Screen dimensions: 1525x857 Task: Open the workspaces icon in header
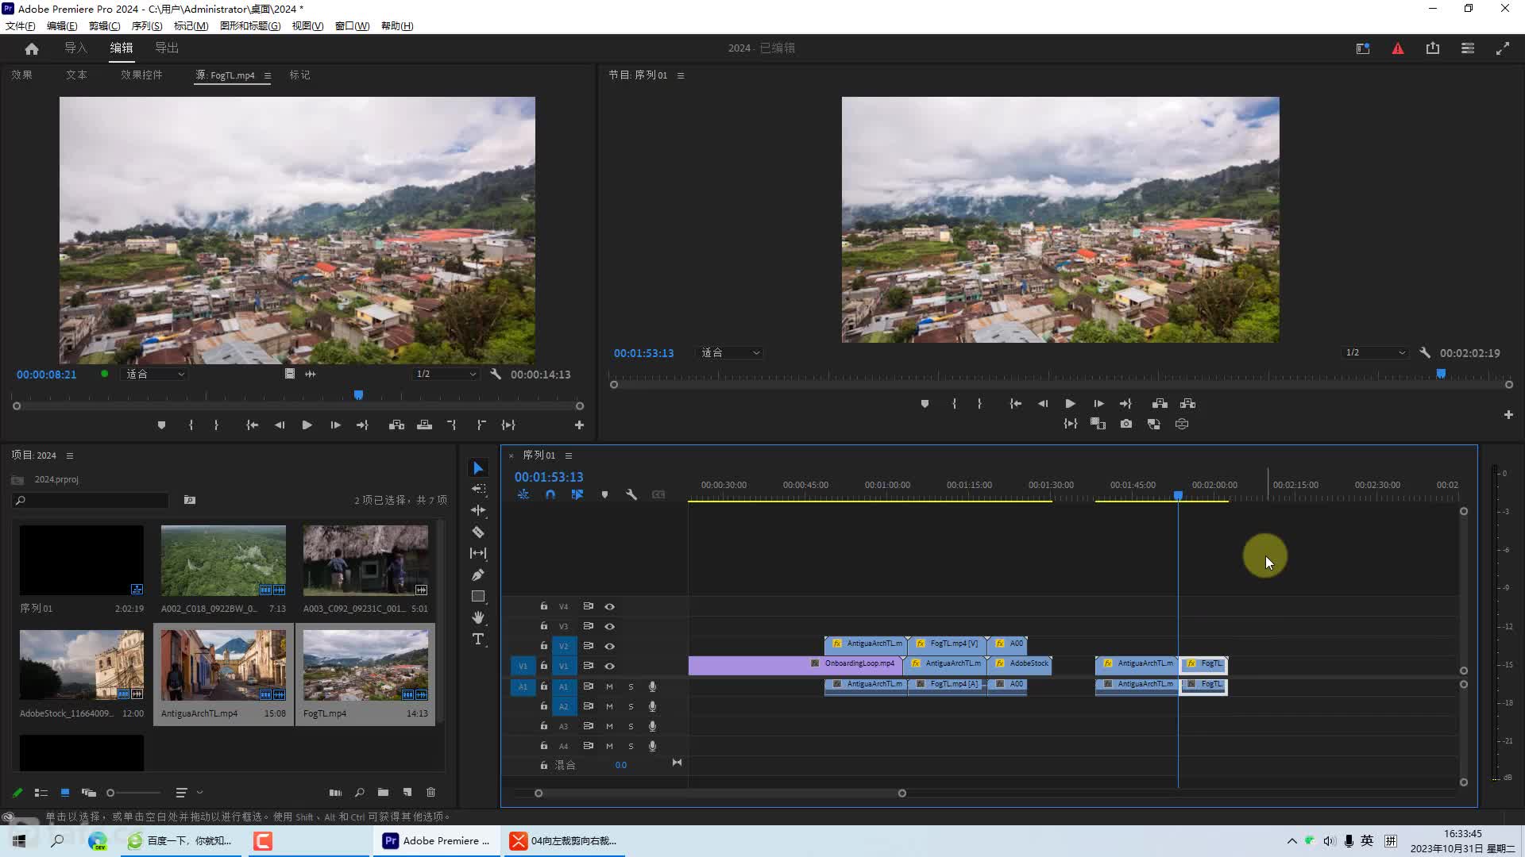tap(1468, 48)
